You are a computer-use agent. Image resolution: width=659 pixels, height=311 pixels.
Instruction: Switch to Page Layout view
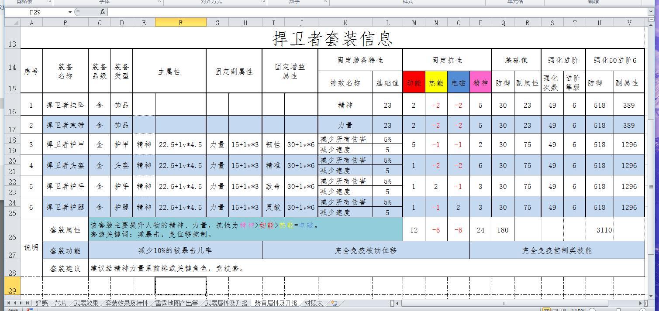pos(554,310)
